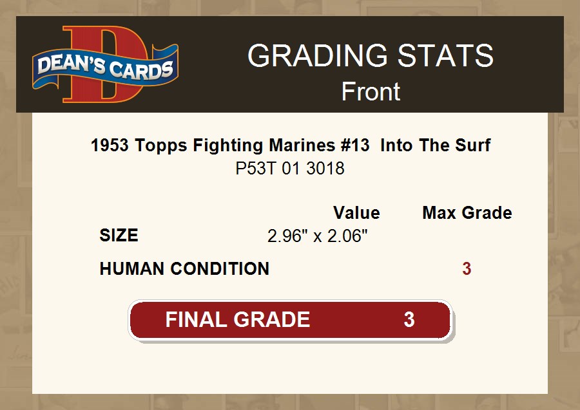Image resolution: width=580 pixels, height=410 pixels.
Task: Click the 2.96" x 2.06" size value
Action: 317,236
